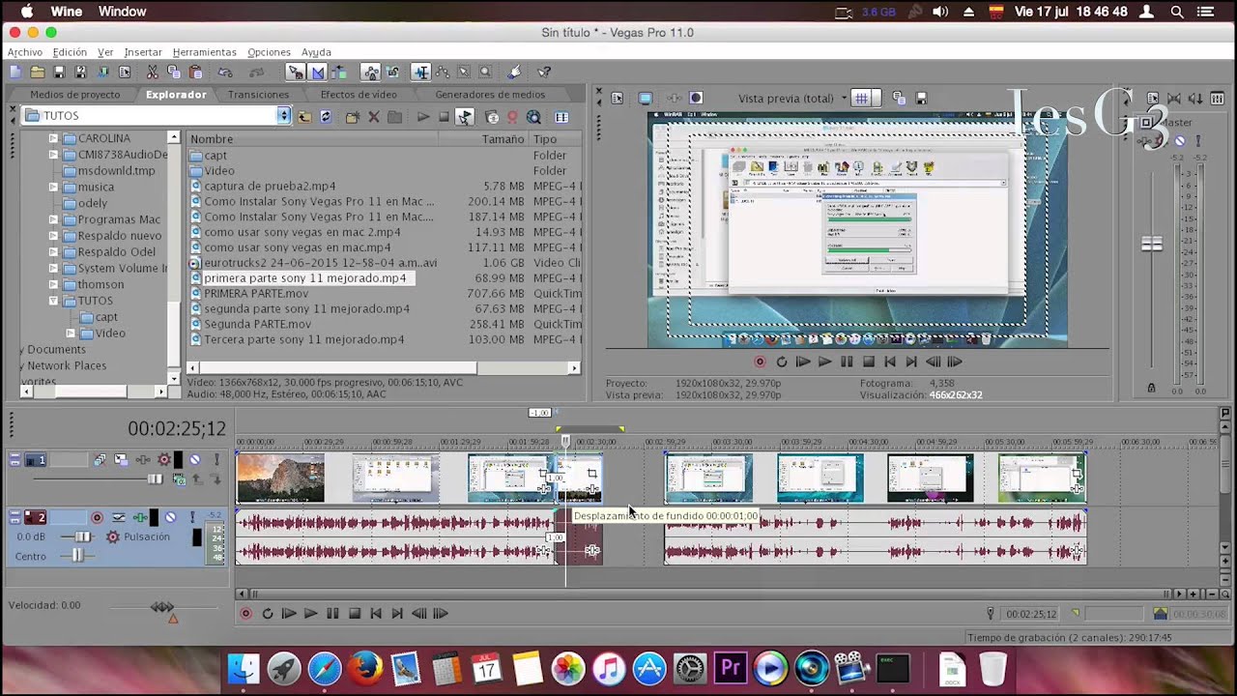The width and height of the screenshot is (1237, 696).
Task: Click audio track 2 pan slider
Action: [x=77, y=556]
